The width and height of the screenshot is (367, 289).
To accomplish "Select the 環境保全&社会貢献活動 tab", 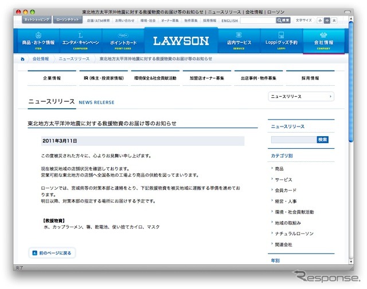I will (155, 78).
